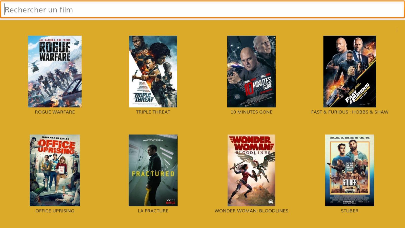Screen dimensions: 405x228
Task: Open the Office Uprising poster
Action: point(55,170)
